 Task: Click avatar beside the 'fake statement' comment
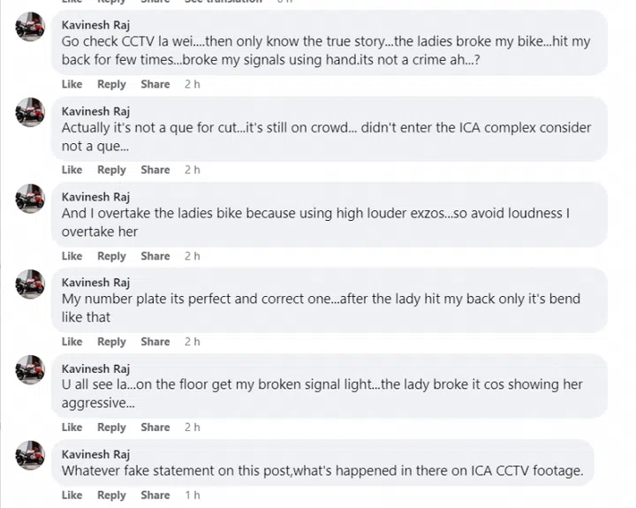click(x=30, y=456)
